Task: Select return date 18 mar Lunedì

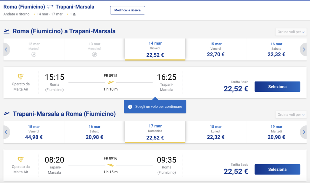Action: [x=216, y=132]
